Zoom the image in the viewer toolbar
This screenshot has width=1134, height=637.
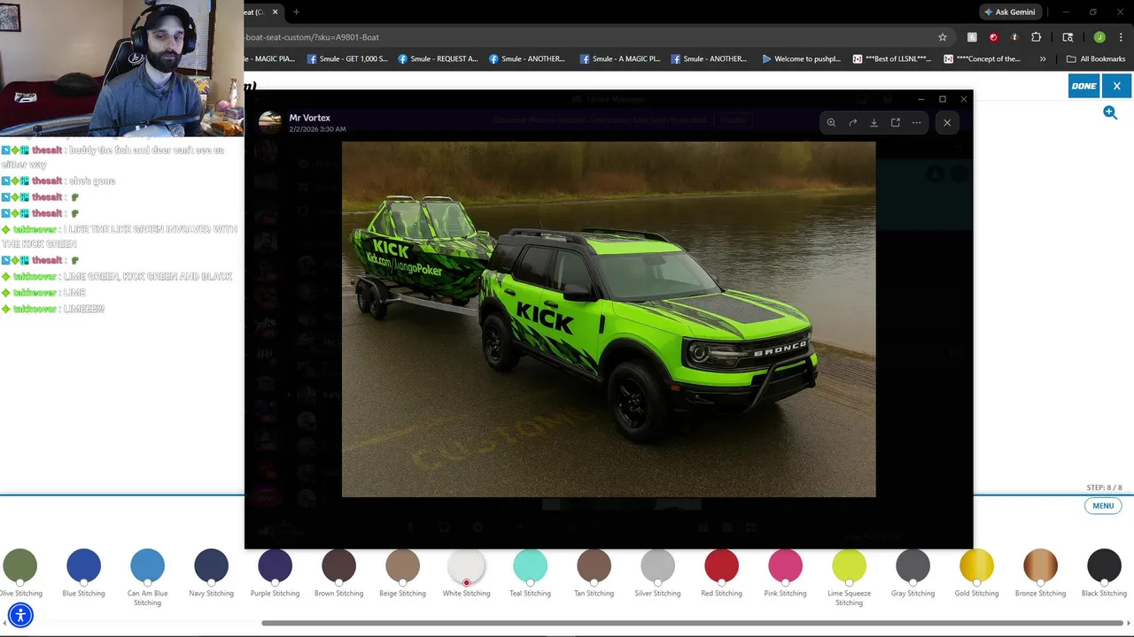click(831, 123)
